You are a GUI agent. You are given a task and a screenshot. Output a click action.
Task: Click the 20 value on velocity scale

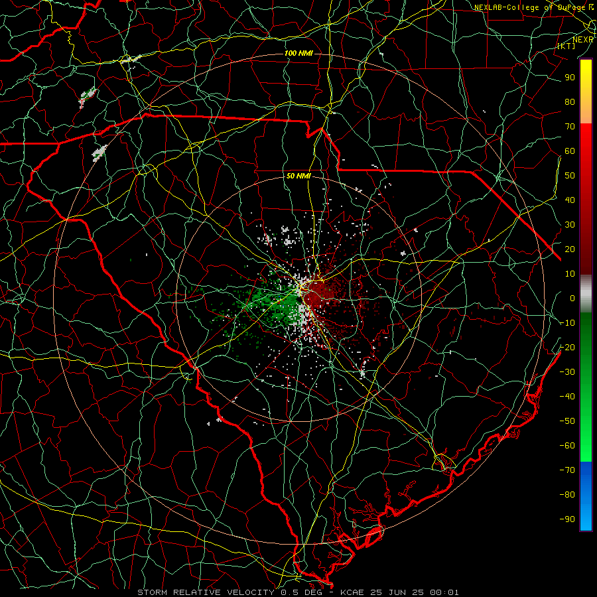[570, 249]
